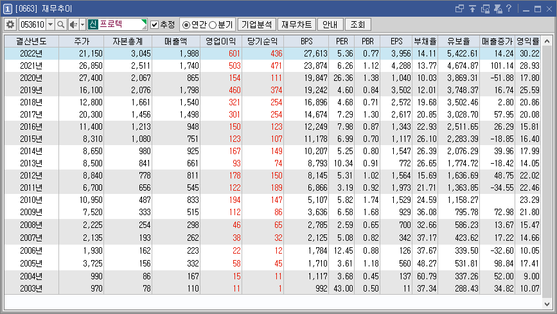Click operating margin 23.29 in 2010 row
This screenshot has height=314, width=557.
(x=529, y=200)
